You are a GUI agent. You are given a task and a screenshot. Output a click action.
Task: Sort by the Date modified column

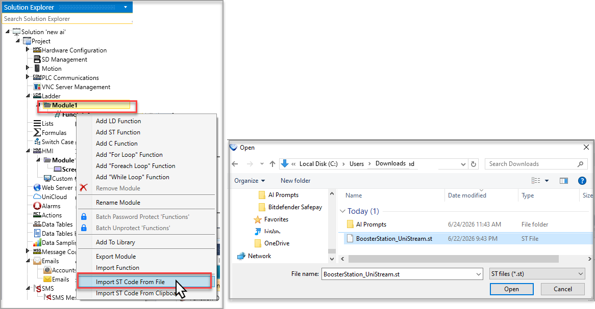(467, 195)
